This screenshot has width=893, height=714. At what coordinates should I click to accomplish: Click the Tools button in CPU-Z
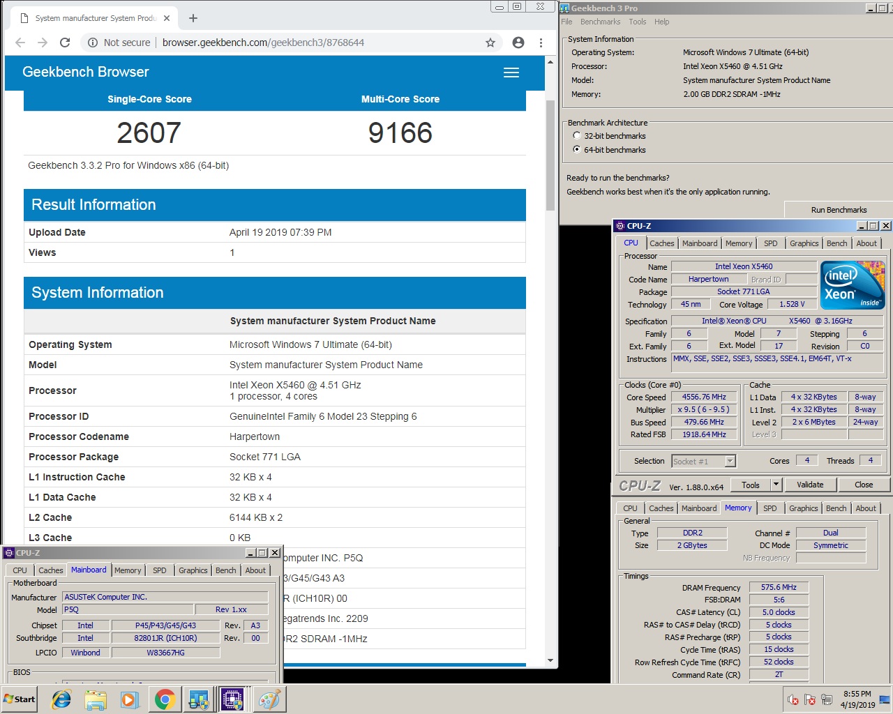tap(751, 485)
